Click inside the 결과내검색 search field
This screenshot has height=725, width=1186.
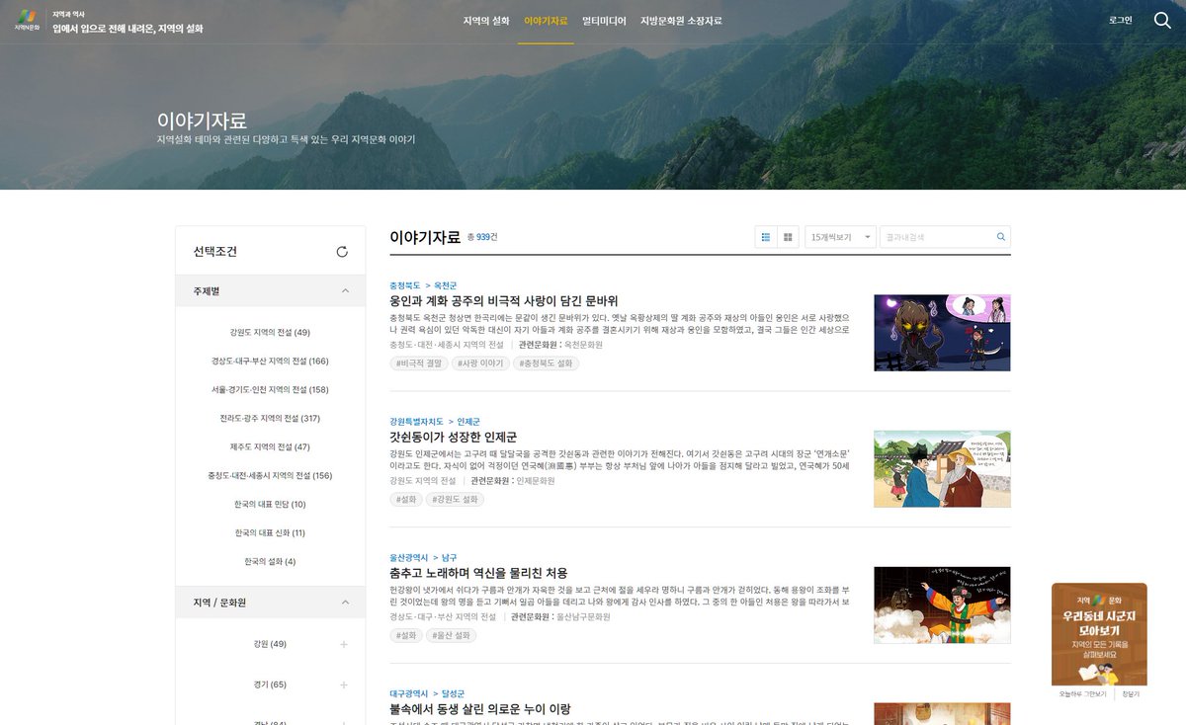click(936, 237)
